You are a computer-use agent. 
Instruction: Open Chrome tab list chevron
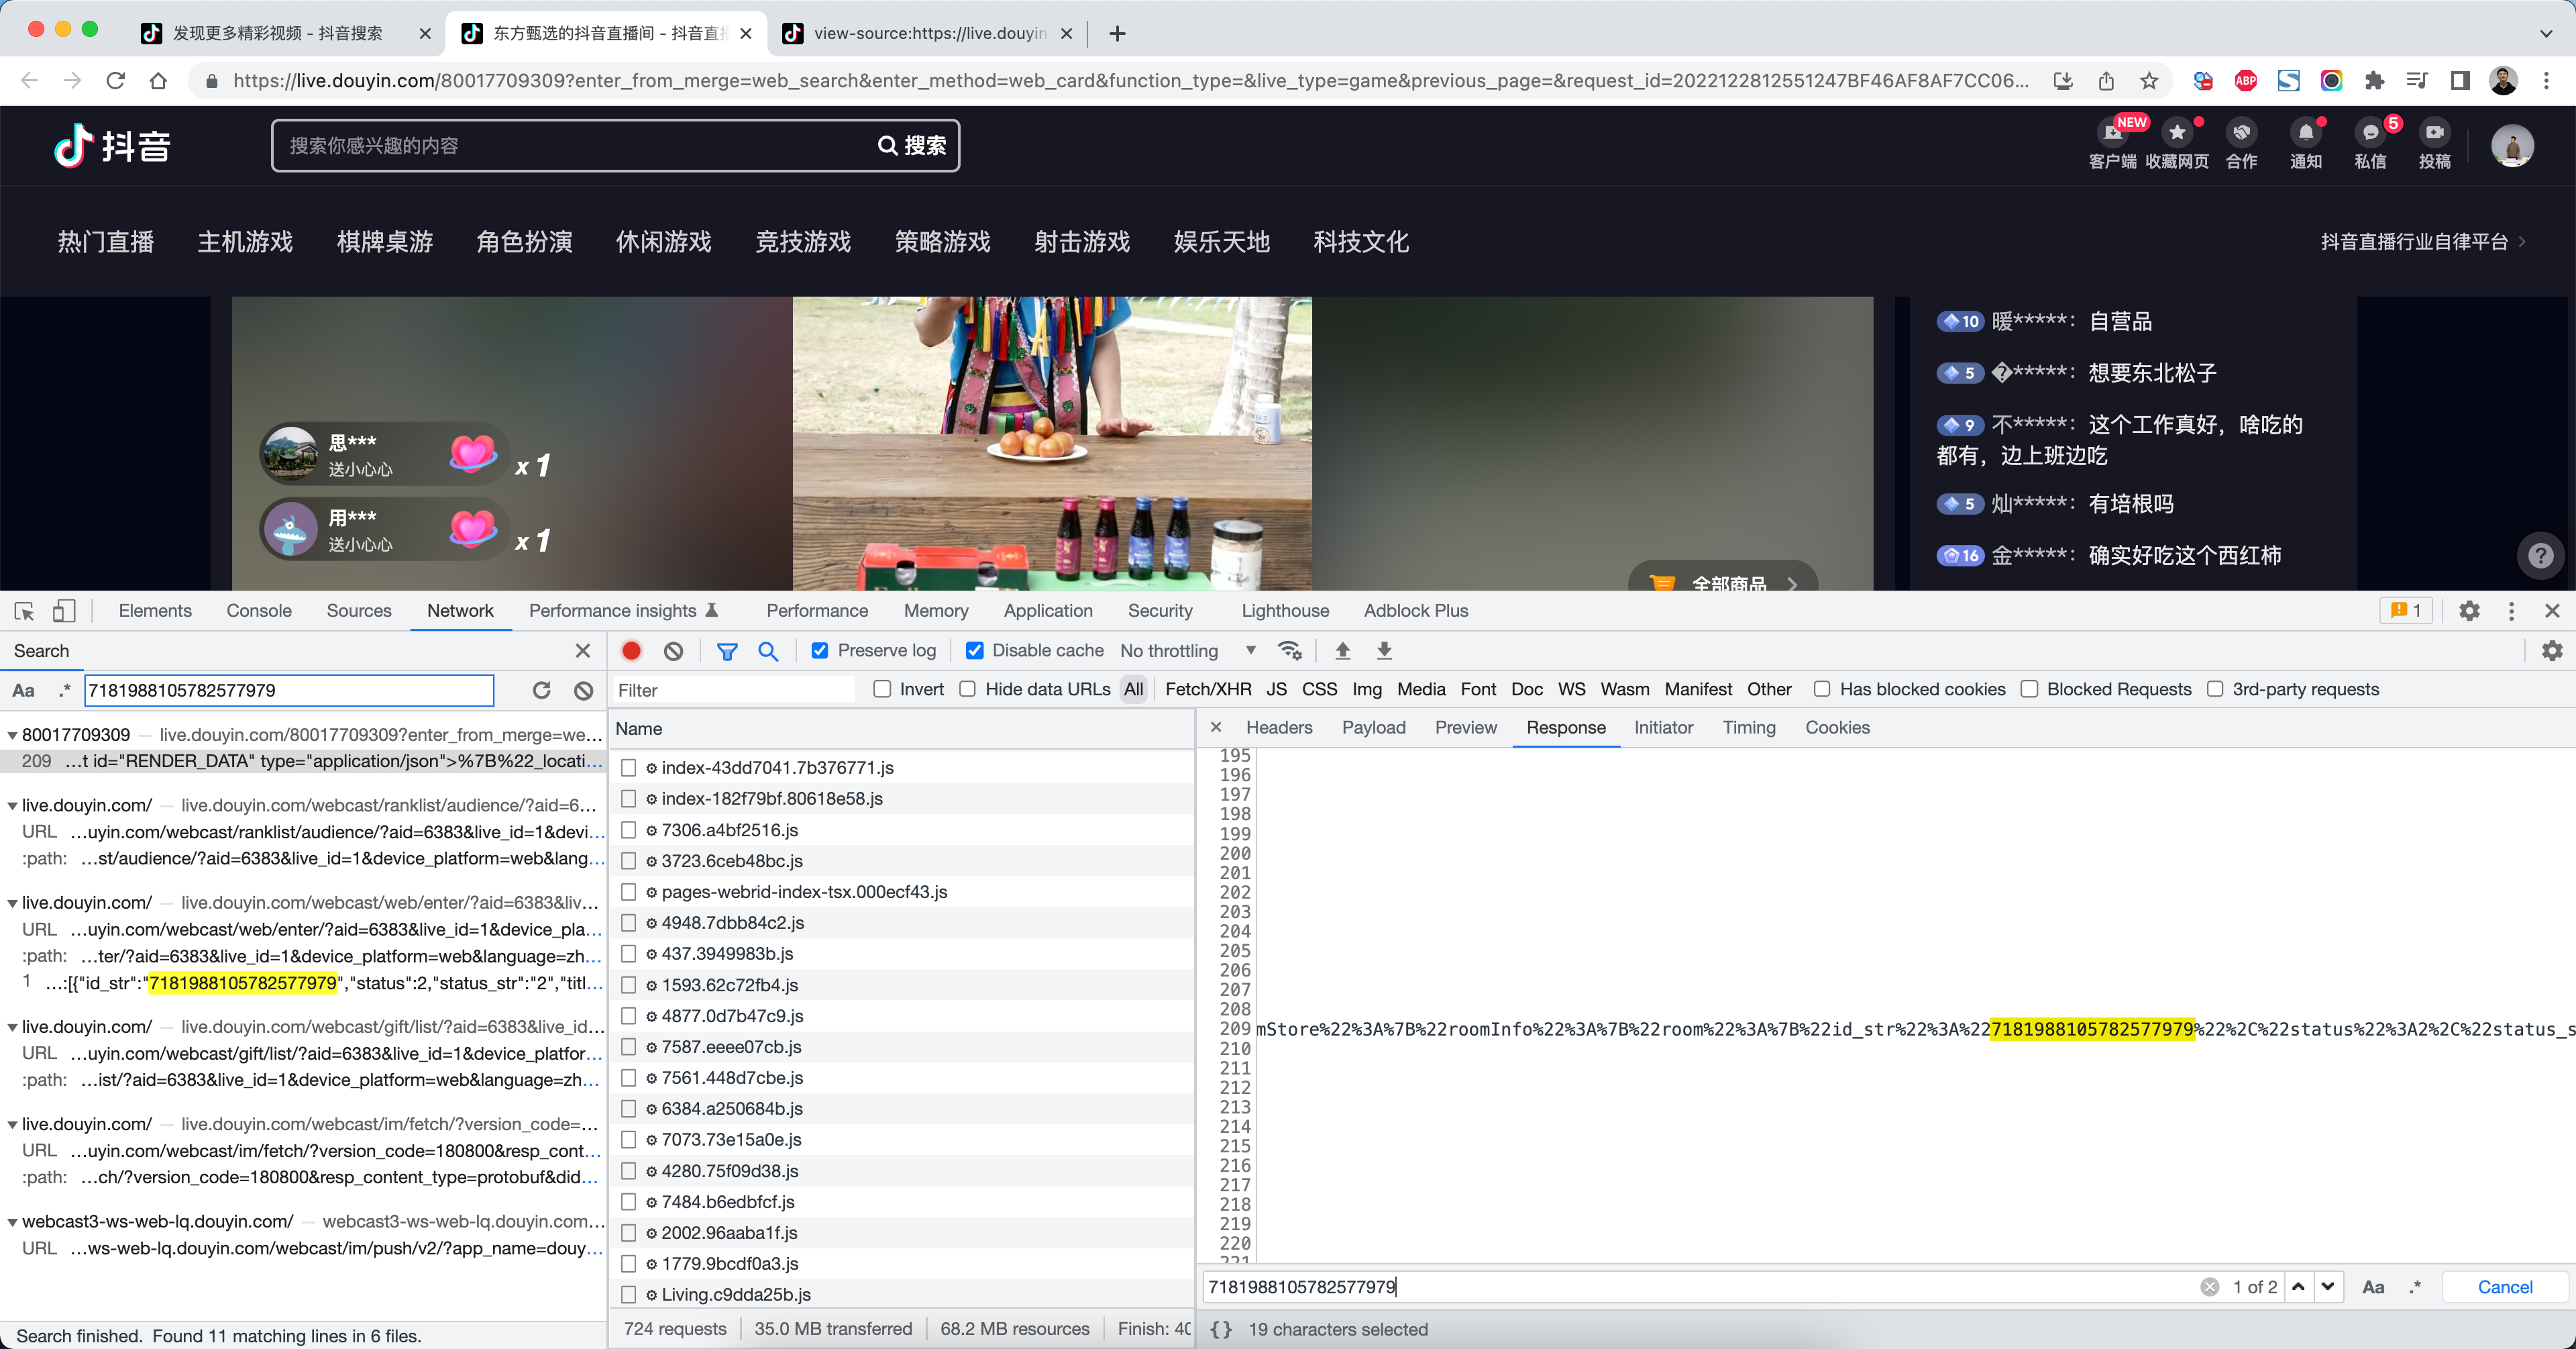point(2546,33)
